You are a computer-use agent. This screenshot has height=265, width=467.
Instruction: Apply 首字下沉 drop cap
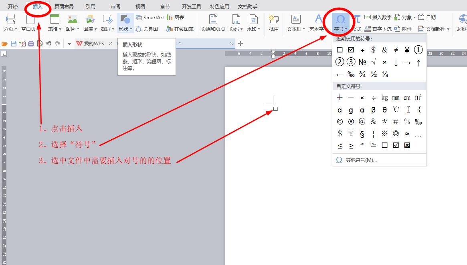click(378, 29)
